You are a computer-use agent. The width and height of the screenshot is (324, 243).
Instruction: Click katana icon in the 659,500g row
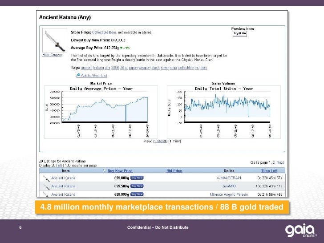(x=46, y=186)
